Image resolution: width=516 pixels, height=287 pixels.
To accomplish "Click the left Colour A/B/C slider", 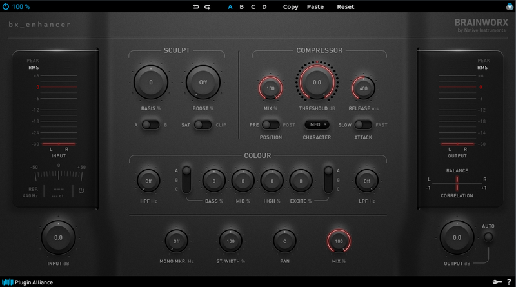I will click(186, 180).
